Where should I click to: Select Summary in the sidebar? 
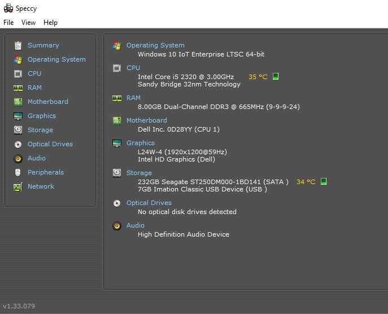point(43,45)
